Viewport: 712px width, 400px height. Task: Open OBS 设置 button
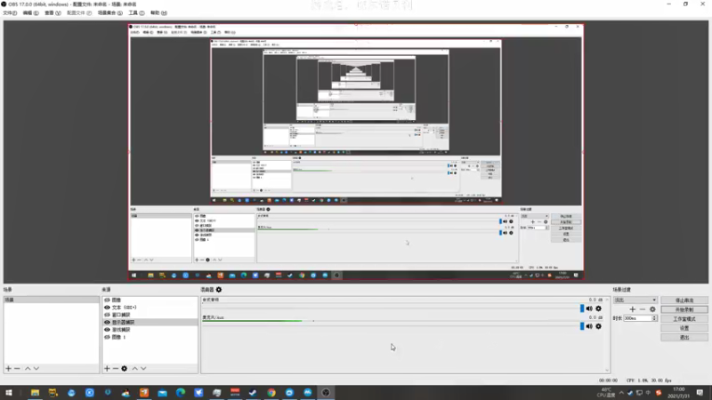click(x=684, y=328)
